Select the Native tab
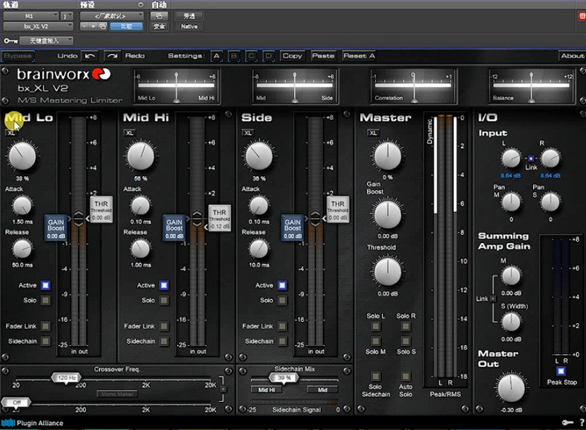This screenshot has width=586, height=430. [x=187, y=26]
